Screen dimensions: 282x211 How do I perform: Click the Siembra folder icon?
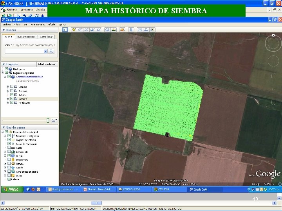pyautogui.click(x=16, y=99)
